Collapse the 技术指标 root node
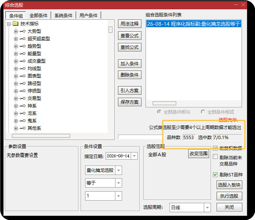 pos(9,24)
